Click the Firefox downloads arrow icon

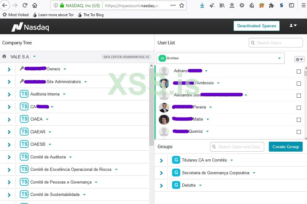click(202, 5)
